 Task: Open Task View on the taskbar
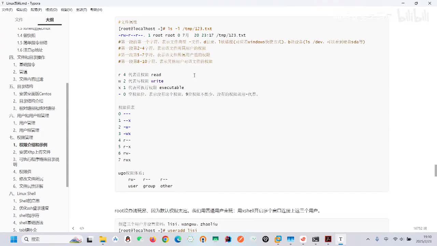89,239
